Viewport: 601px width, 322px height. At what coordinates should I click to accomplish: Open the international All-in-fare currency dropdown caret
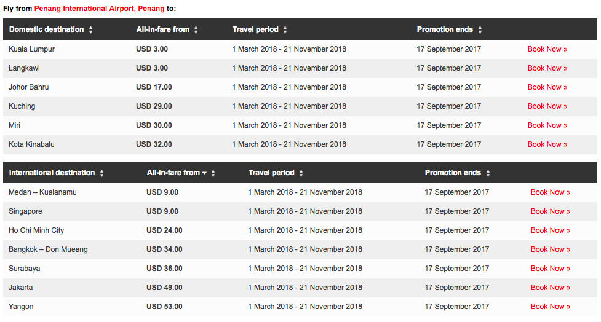coord(204,173)
